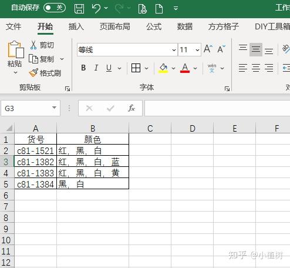Select cell B3 with 红、黑、白、蓝
The image size is (290, 268).
93,162
